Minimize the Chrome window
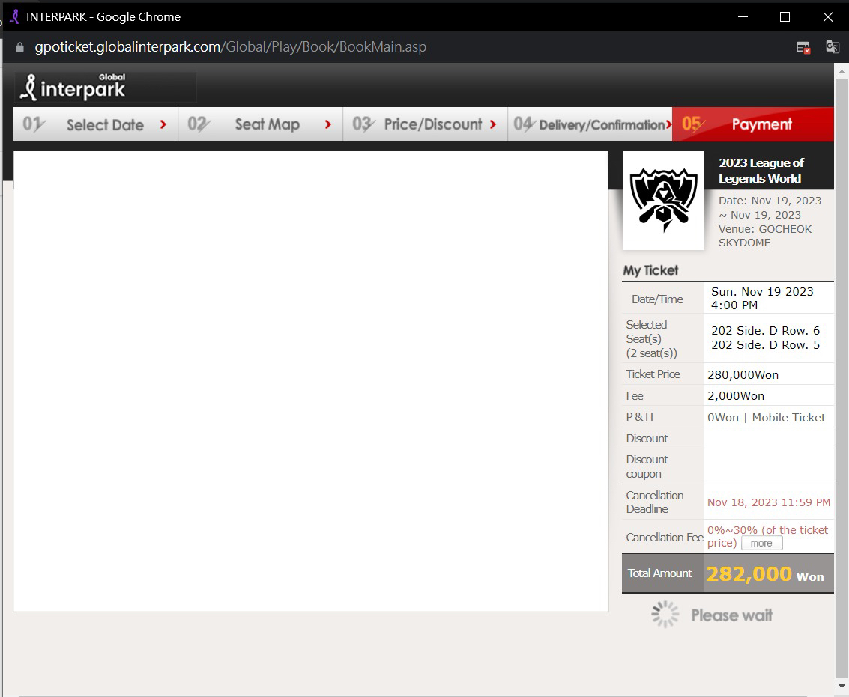The image size is (849, 697). click(743, 16)
